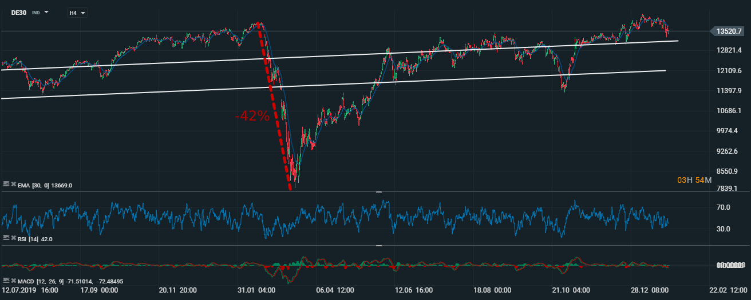This screenshot has width=751, height=300.
Task: Open the MACD indicator settings icon
Action: point(6,281)
